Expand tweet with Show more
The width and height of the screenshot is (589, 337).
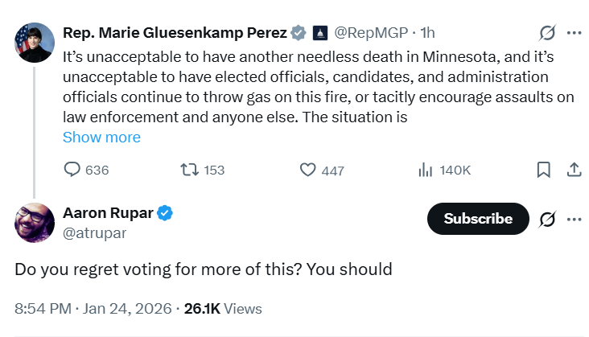[x=101, y=138]
